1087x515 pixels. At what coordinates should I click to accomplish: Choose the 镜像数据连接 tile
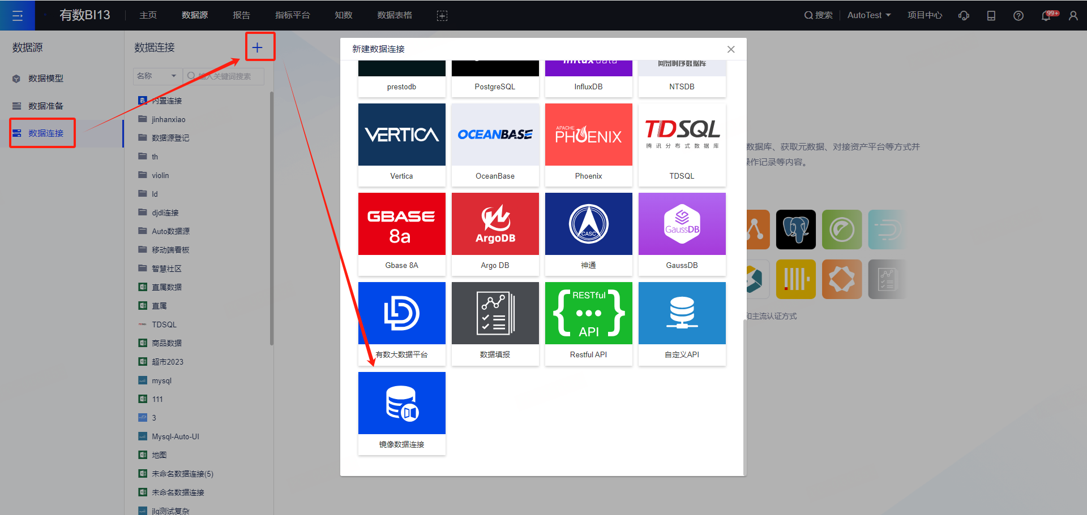tap(401, 413)
